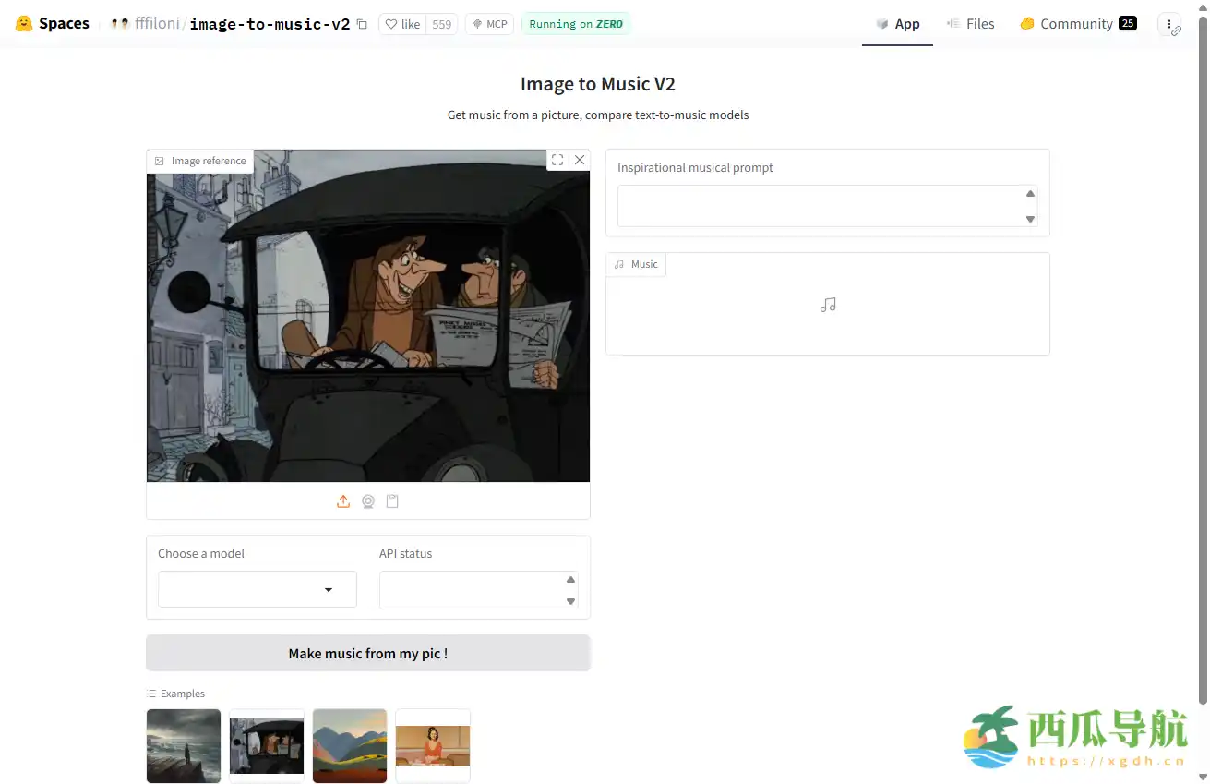This screenshot has height=784, width=1210.
Task: Select the colorful hills landscape example
Action: click(x=350, y=745)
